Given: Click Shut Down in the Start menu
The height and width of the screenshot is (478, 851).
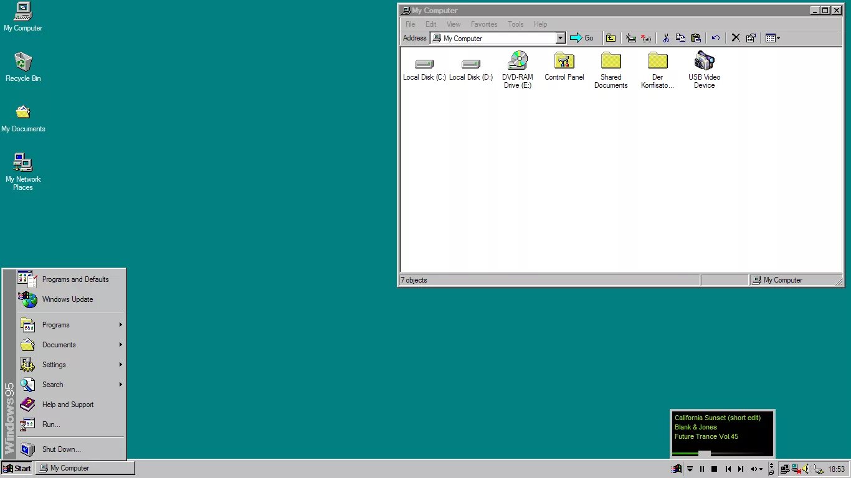Looking at the screenshot, I should [61, 449].
